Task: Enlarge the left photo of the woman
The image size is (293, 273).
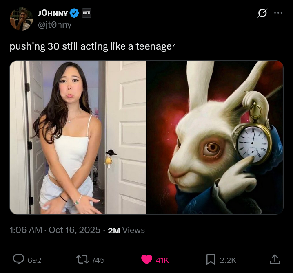Action: tap(78, 138)
